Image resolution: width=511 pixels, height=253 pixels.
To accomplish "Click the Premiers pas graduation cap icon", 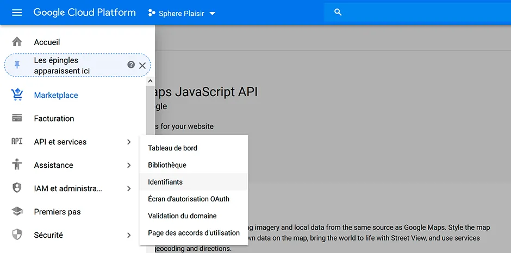I will coord(17,212).
